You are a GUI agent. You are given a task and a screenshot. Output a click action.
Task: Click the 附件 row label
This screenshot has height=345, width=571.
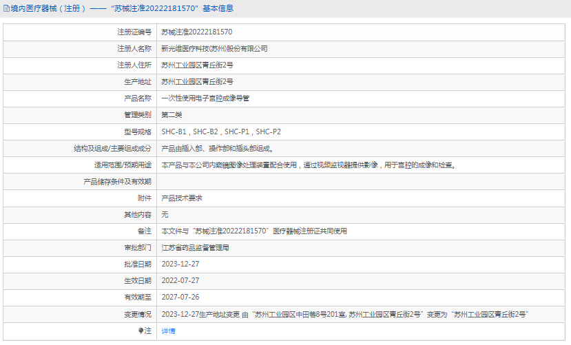click(145, 198)
